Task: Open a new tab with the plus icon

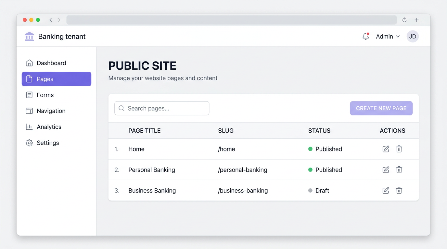Action: 416,20
